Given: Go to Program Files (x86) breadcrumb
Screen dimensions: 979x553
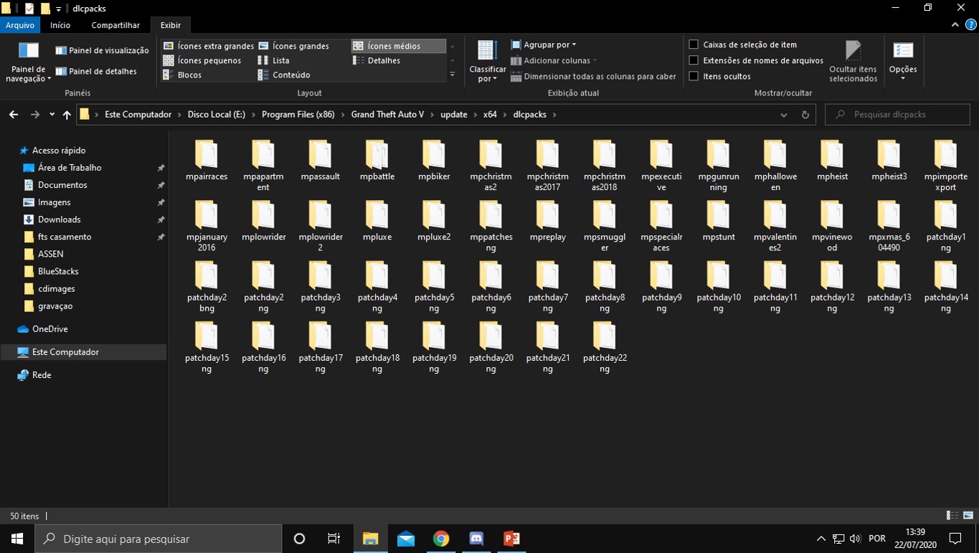Looking at the screenshot, I should coord(298,114).
